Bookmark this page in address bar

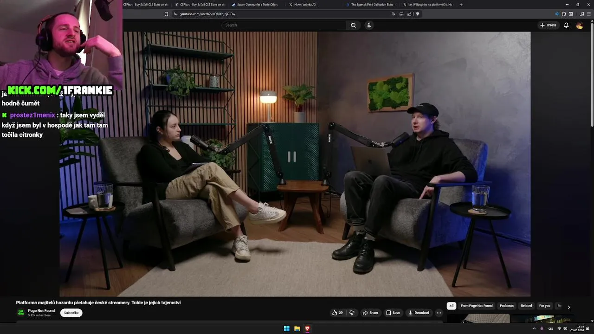point(166,14)
